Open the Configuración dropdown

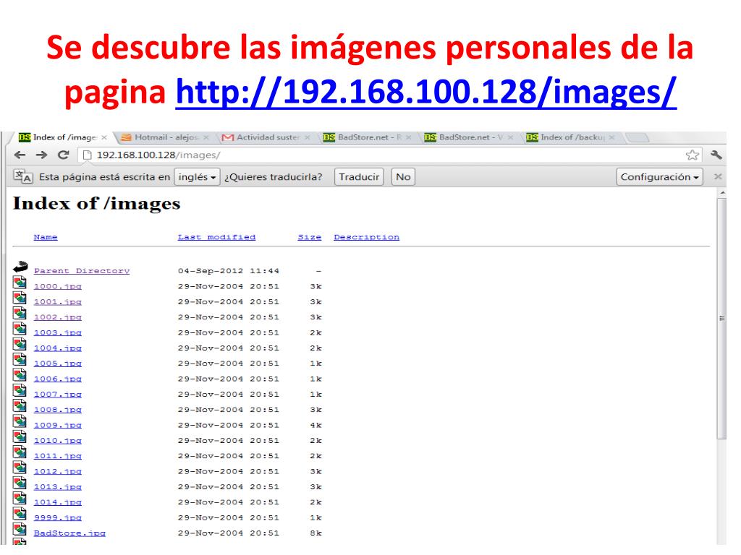[659, 177]
